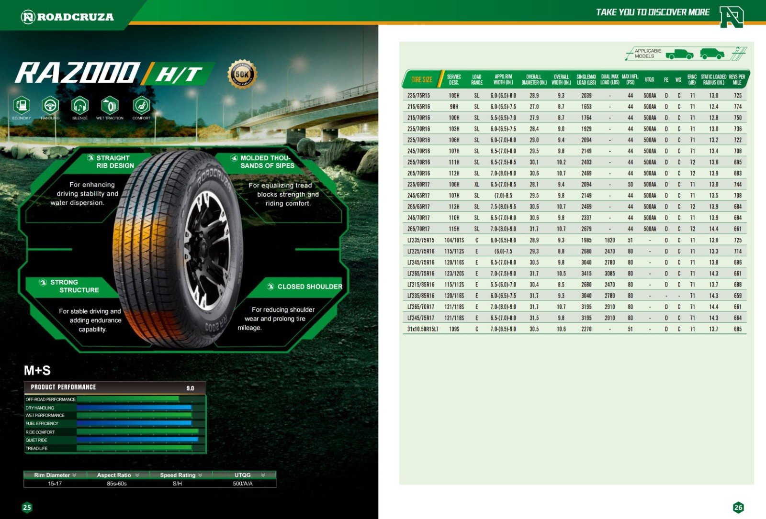Open the UTQG dropdown arrow

click(x=263, y=475)
